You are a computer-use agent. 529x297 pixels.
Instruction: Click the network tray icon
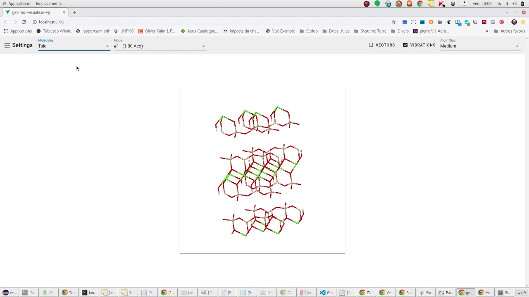tap(499, 4)
